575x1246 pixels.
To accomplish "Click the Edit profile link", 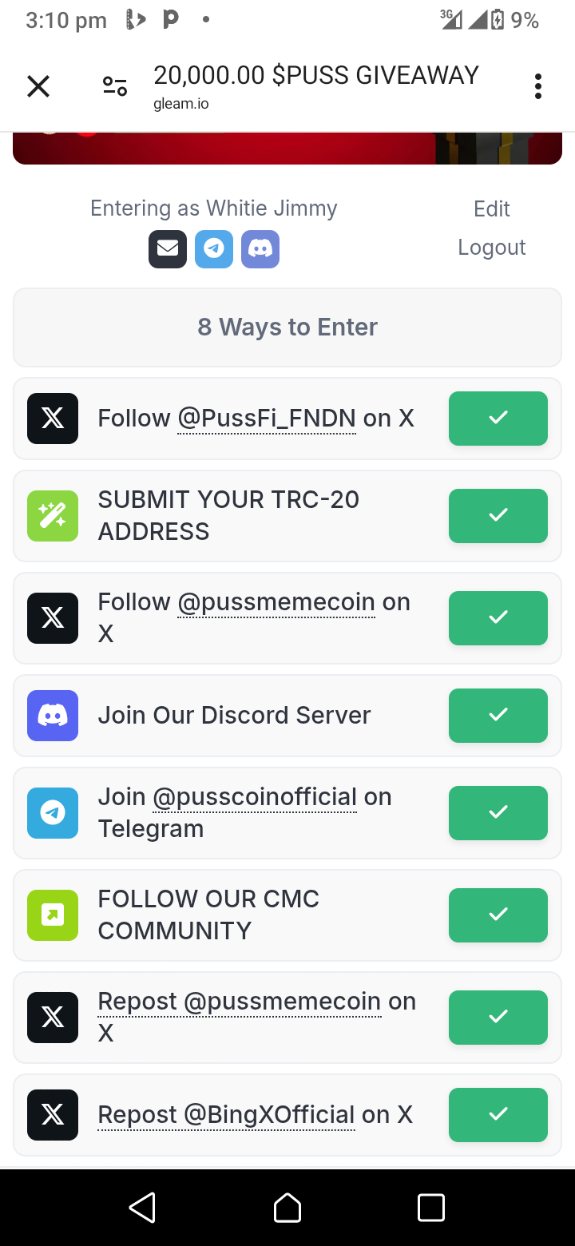I will 492,209.
